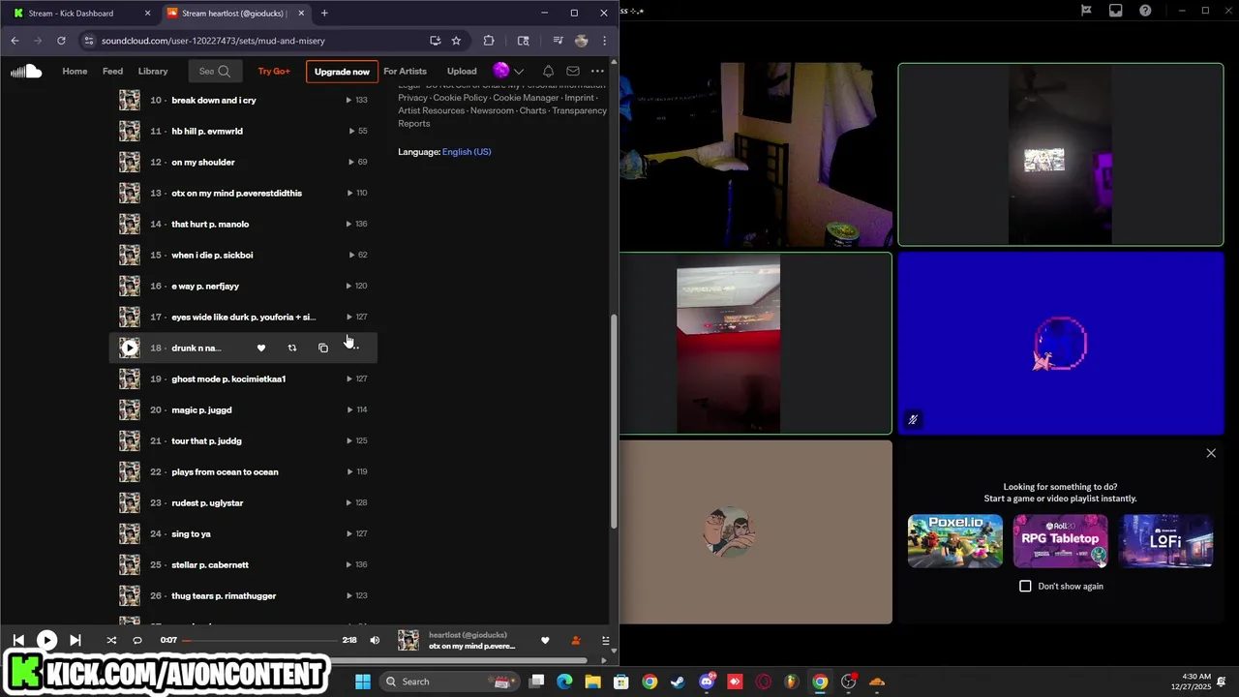
Task: Open the Discord inbox icon
Action: point(1116,11)
